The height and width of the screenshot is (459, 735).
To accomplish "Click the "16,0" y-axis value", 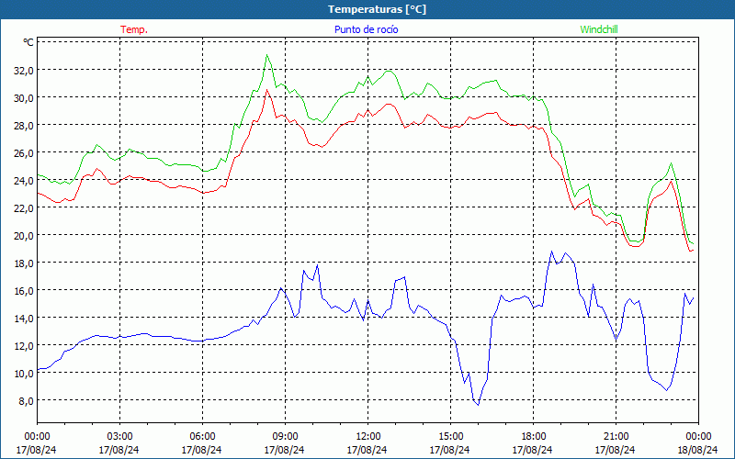I will tap(25, 291).
